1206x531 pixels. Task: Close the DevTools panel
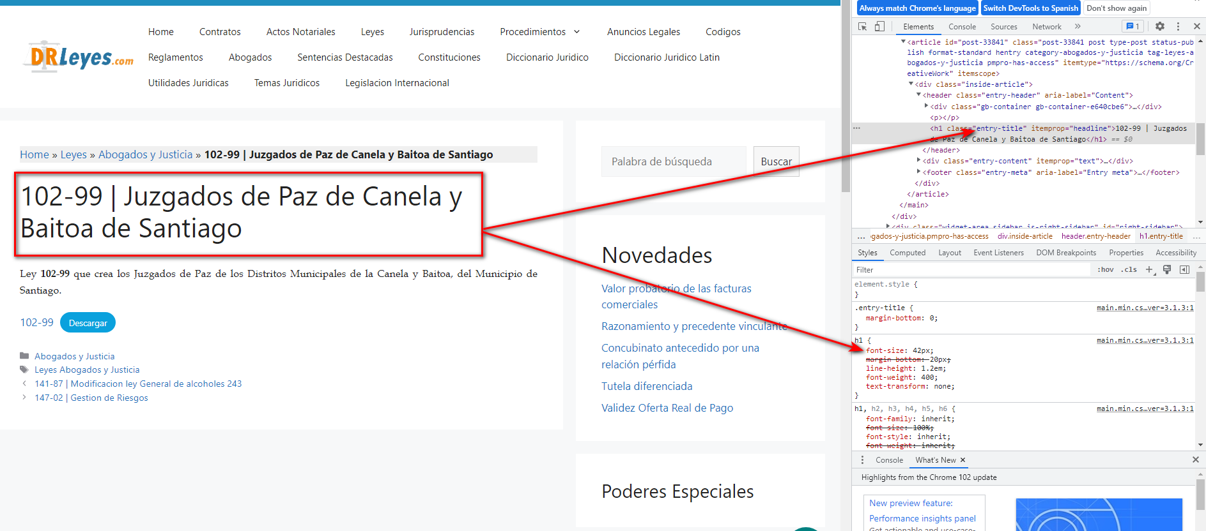pos(1197,26)
